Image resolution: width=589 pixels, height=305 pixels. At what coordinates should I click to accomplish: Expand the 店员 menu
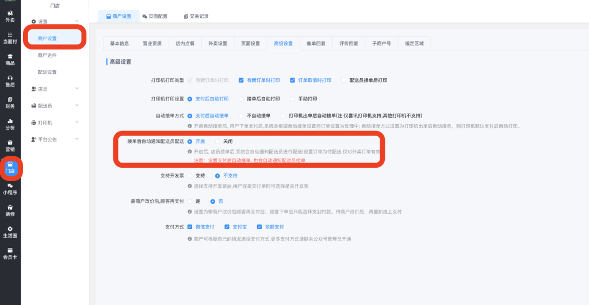tap(55, 89)
